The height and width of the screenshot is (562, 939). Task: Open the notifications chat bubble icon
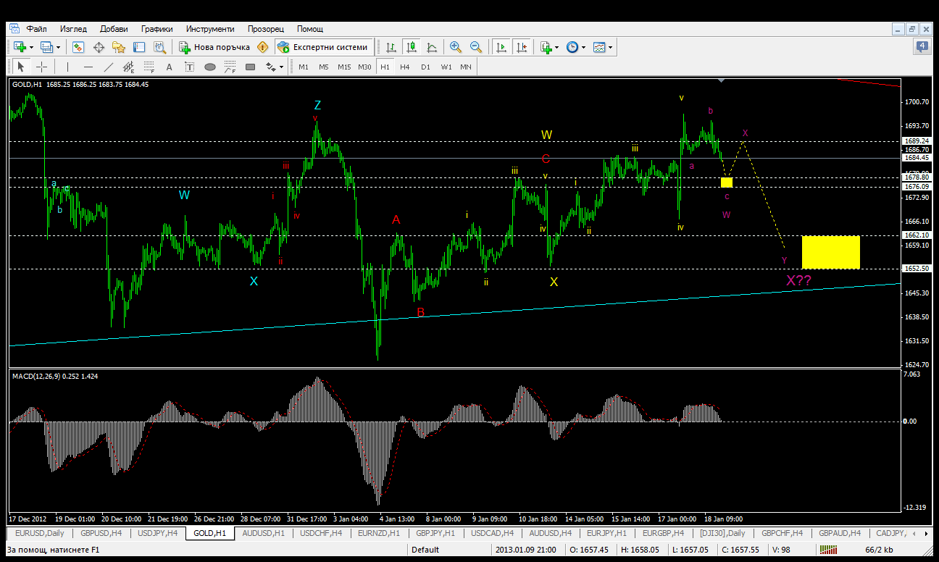pos(922,47)
